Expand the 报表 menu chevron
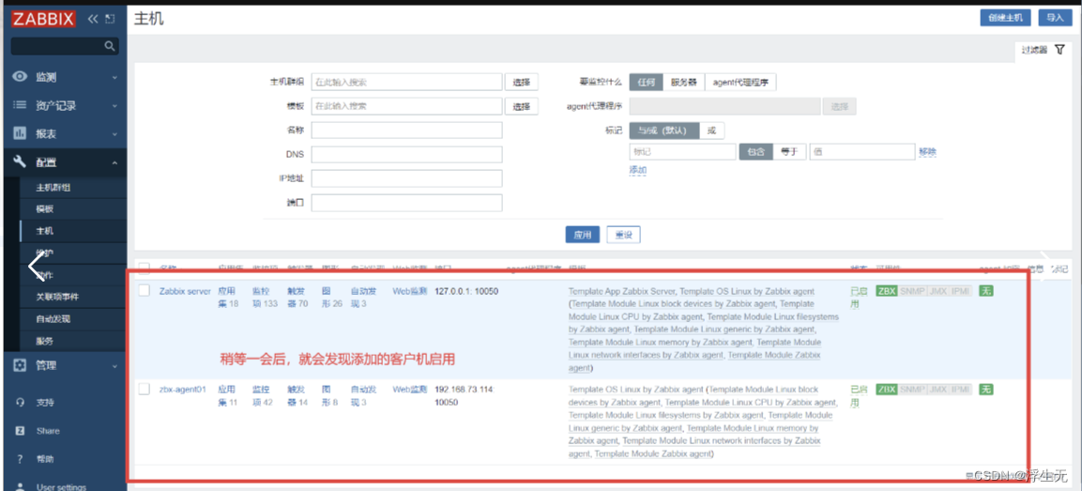The height and width of the screenshot is (491, 1082). click(114, 134)
